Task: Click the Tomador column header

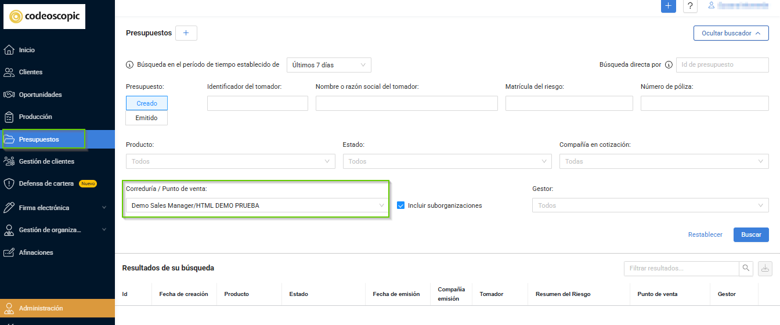Action: 492,294
